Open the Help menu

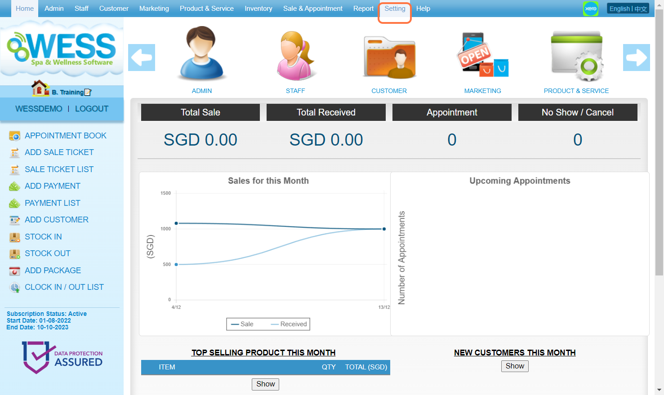click(423, 9)
